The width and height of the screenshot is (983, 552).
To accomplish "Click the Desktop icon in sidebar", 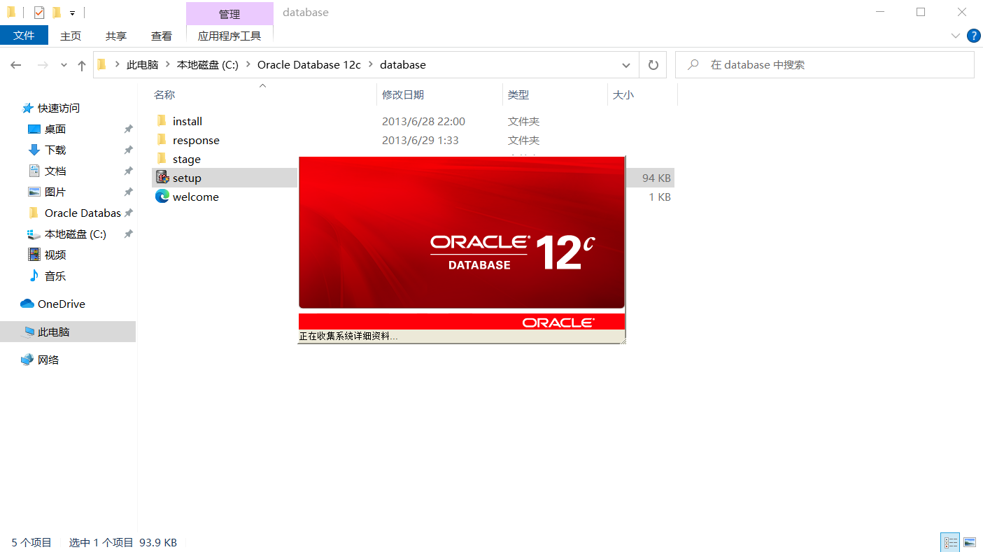I will (34, 129).
